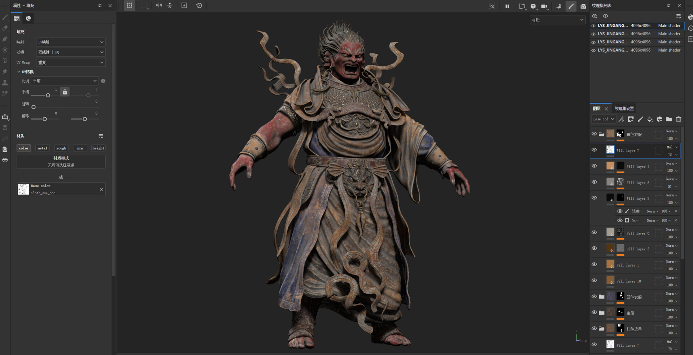The image size is (693, 355).
Task: Create a new folder in the layers panel
Action: (668, 119)
